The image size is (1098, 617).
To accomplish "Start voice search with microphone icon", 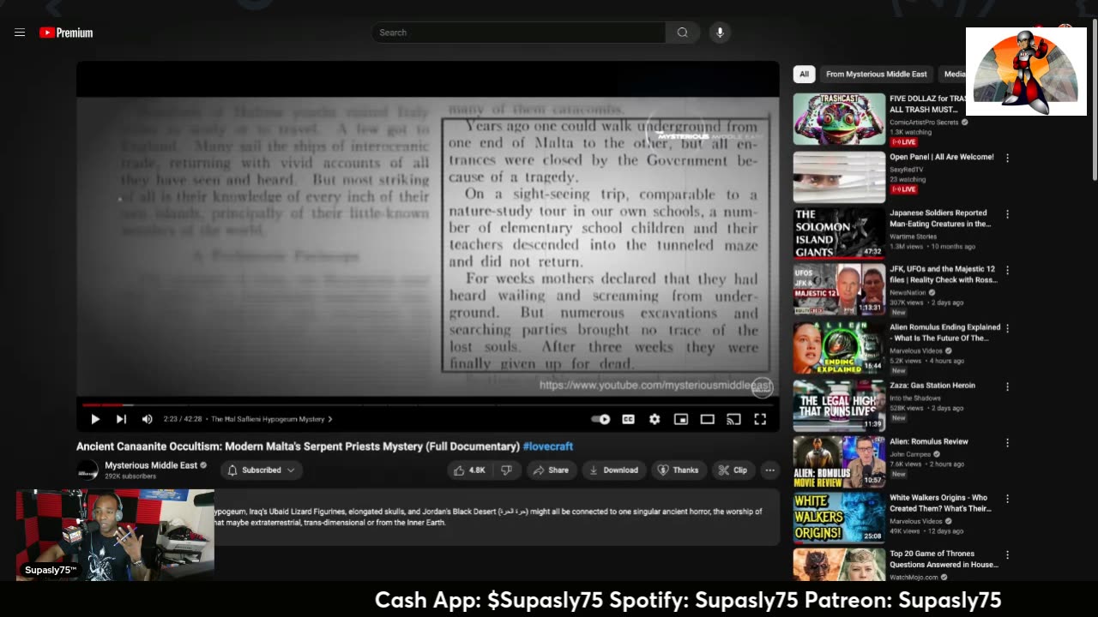I will click(x=720, y=33).
